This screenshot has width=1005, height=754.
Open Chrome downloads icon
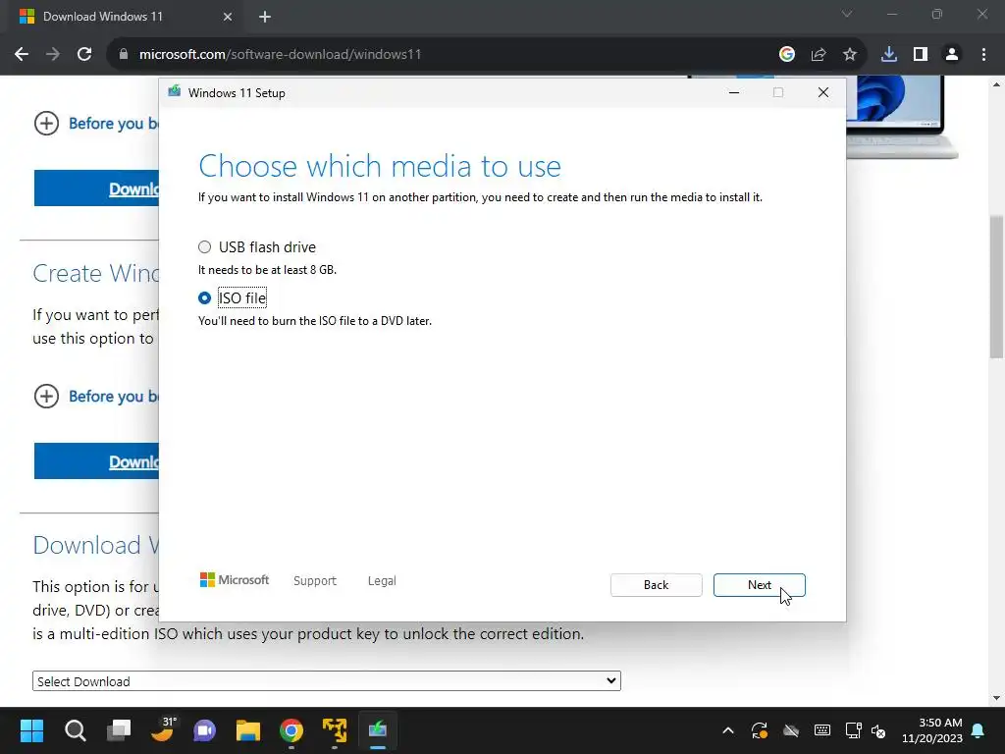(889, 55)
